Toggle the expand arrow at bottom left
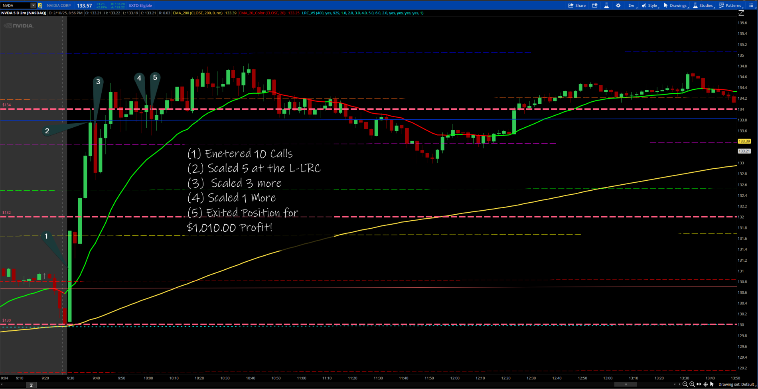The height and width of the screenshot is (389, 758). click(31, 385)
